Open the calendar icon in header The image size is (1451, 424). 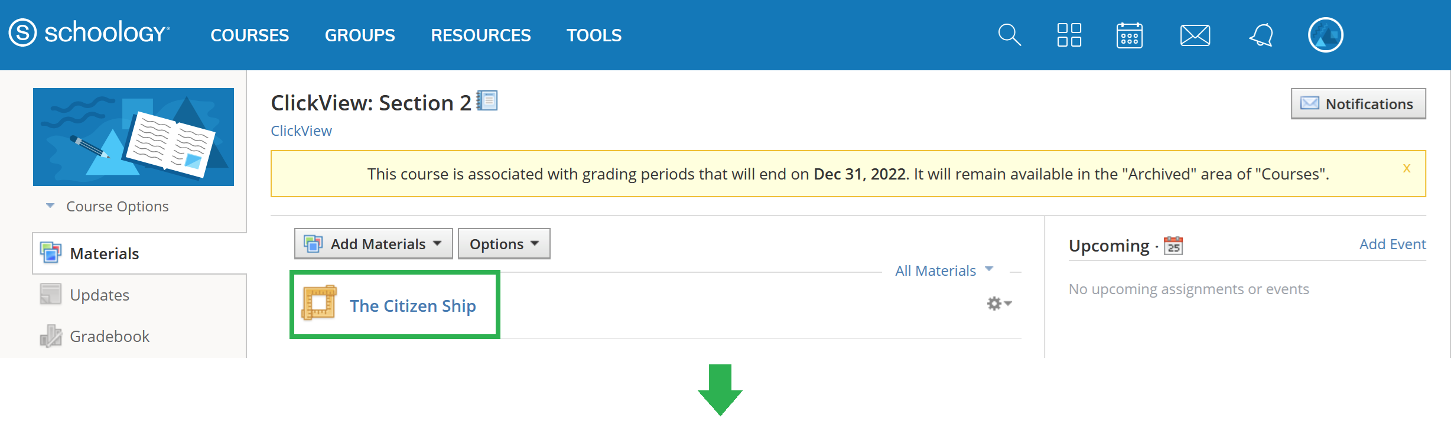[1129, 35]
